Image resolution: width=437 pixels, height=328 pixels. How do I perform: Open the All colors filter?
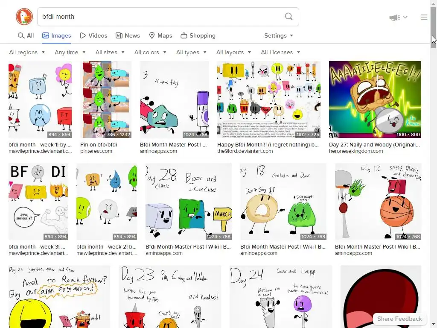tap(150, 53)
